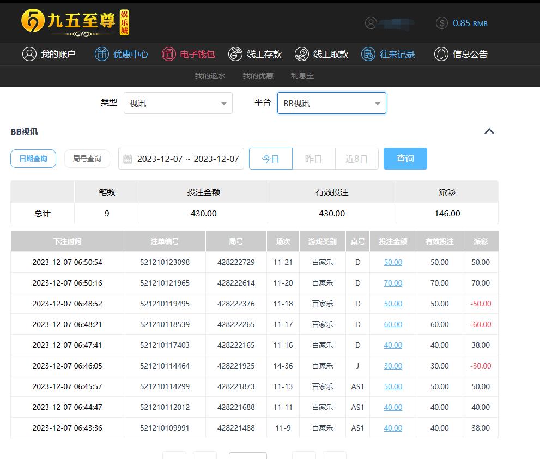540x459 pixels.
Task: Open bet amount 30.00 for order 521210114464
Action: (x=393, y=366)
